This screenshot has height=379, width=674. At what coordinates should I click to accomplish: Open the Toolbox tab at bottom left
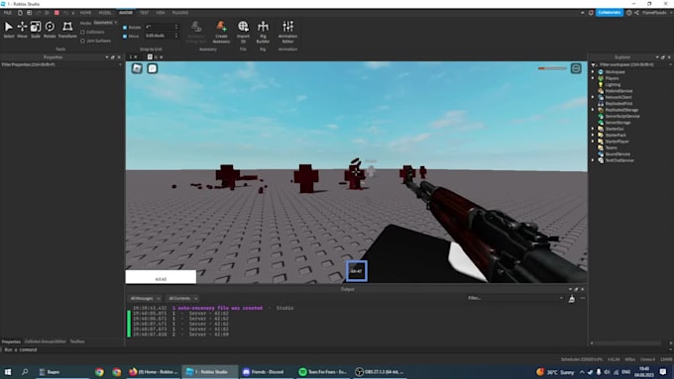(77, 341)
